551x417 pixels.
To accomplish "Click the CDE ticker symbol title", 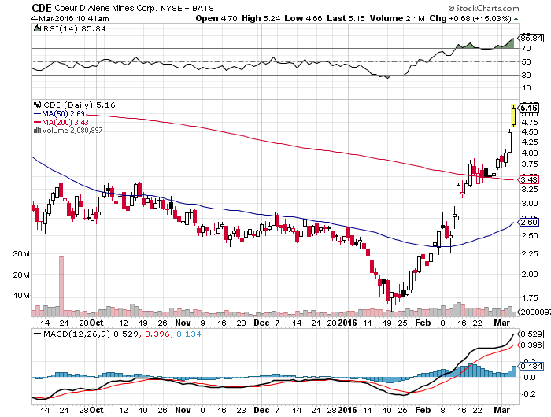I will click(42, 8).
